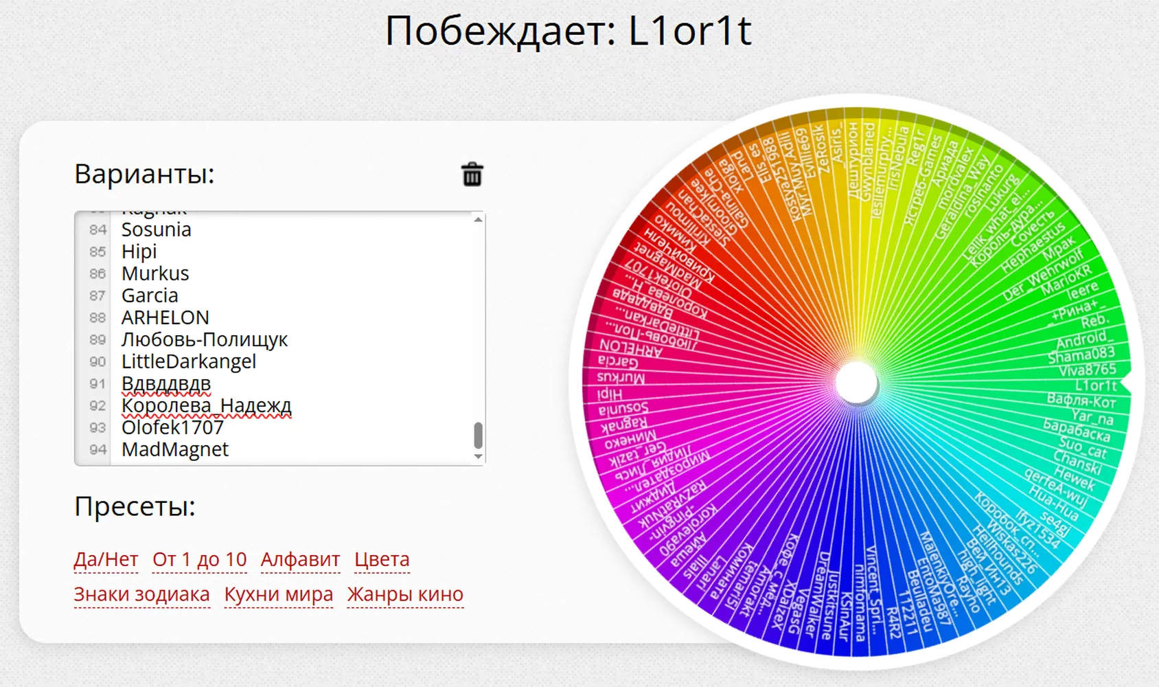Click the trash icon to clear variants
1159x687 pixels.
tap(472, 174)
